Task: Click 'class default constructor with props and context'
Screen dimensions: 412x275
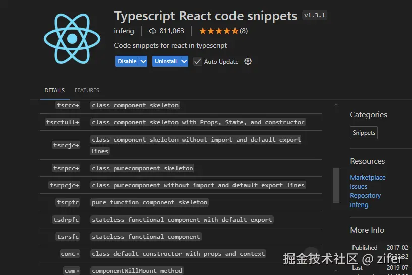Action: (x=178, y=254)
